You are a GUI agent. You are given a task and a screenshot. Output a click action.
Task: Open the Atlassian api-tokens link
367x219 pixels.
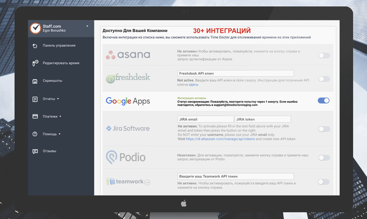coord(220,139)
